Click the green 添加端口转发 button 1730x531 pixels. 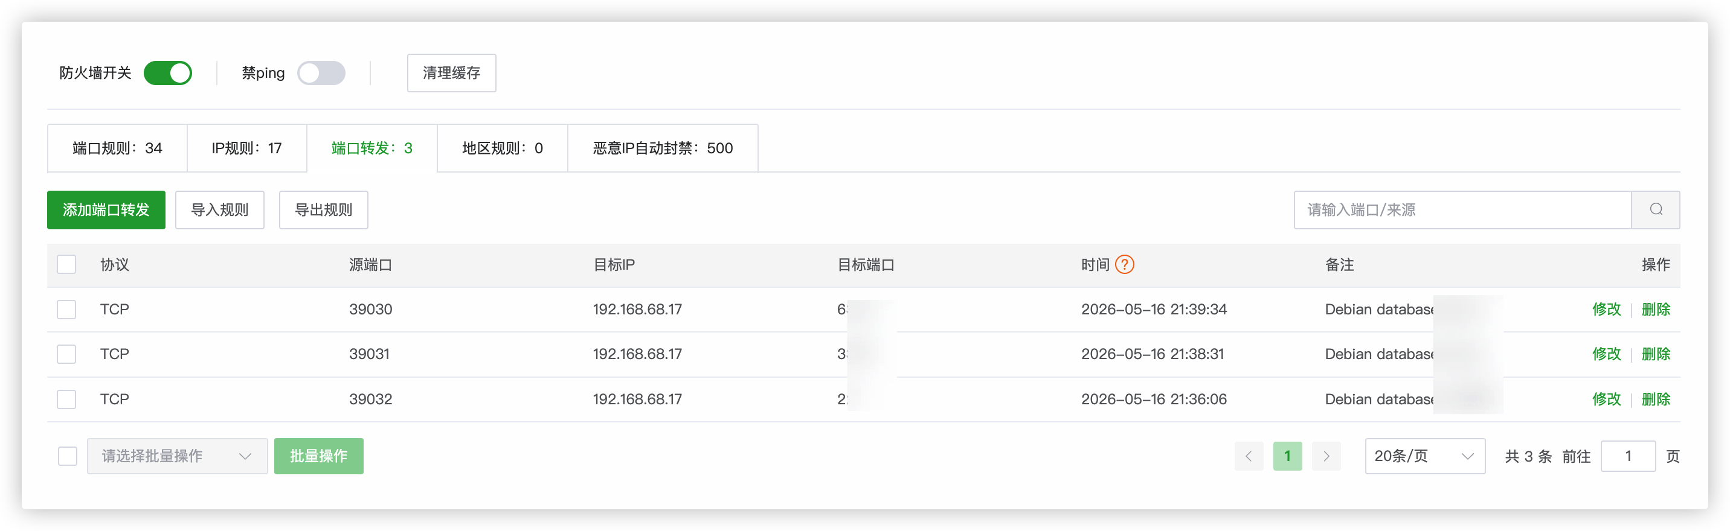tap(106, 210)
